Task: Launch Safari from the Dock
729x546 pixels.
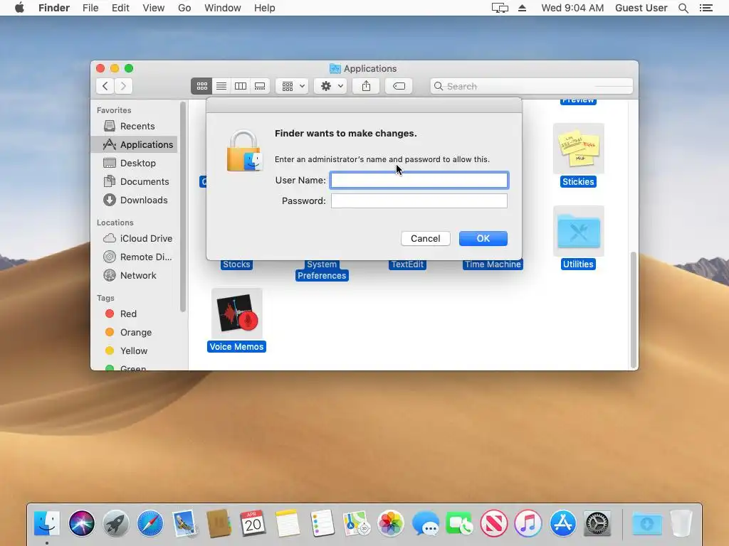Action: pyautogui.click(x=150, y=523)
